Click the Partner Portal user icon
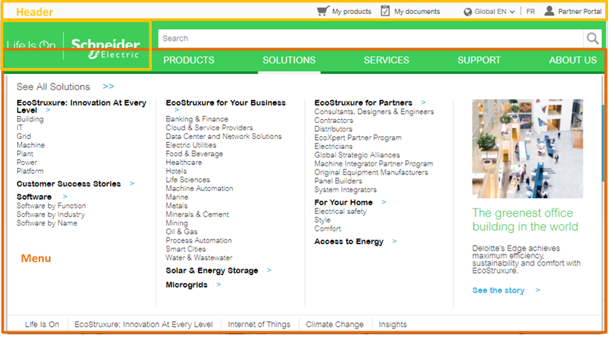The height and width of the screenshot is (338, 611). click(x=549, y=10)
